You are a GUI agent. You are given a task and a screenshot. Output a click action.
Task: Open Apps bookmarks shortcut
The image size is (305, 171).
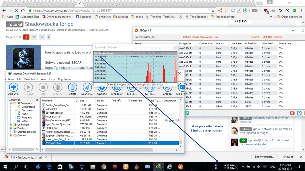[x=8, y=17]
